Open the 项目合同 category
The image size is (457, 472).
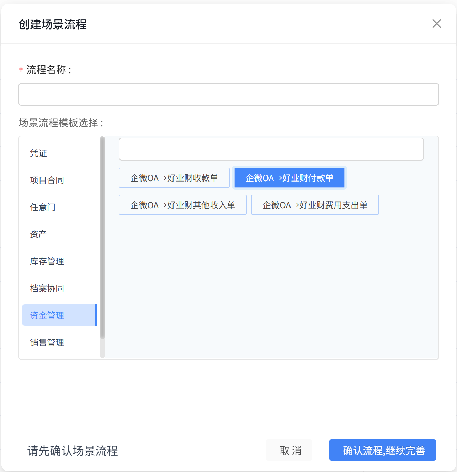coord(47,180)
